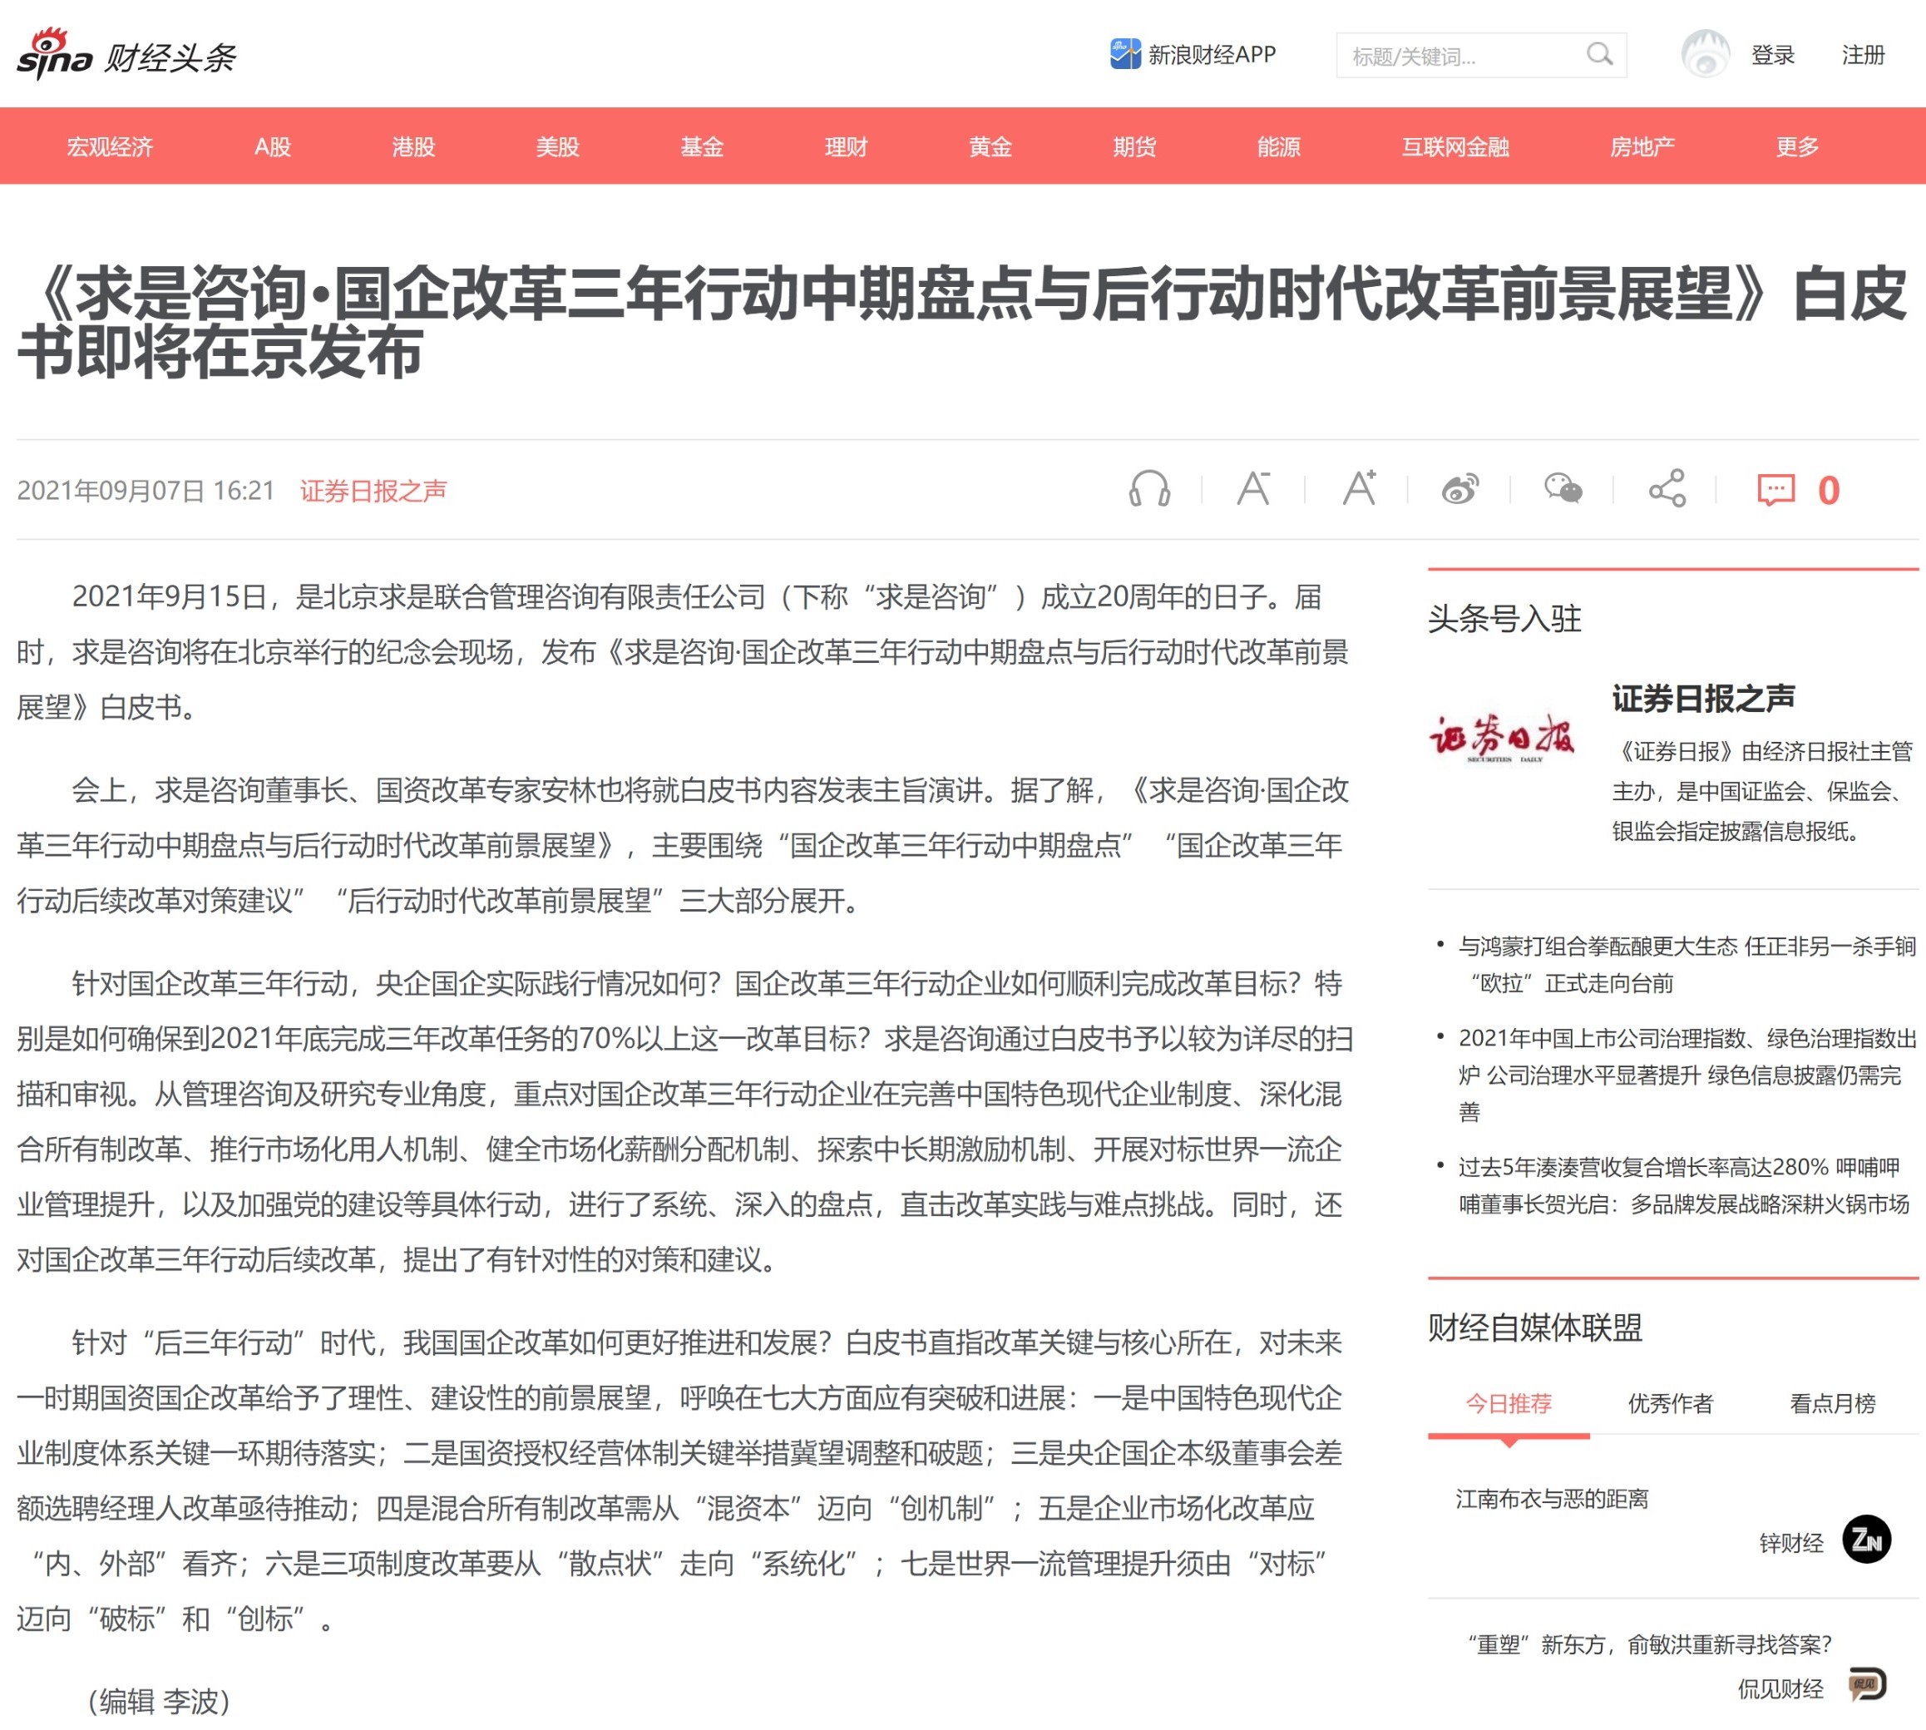Switch to 优秀作者 tab
The height and width of the screenshot is (1730, 1926).
pyautogui.click(x=1670, y=1403)
